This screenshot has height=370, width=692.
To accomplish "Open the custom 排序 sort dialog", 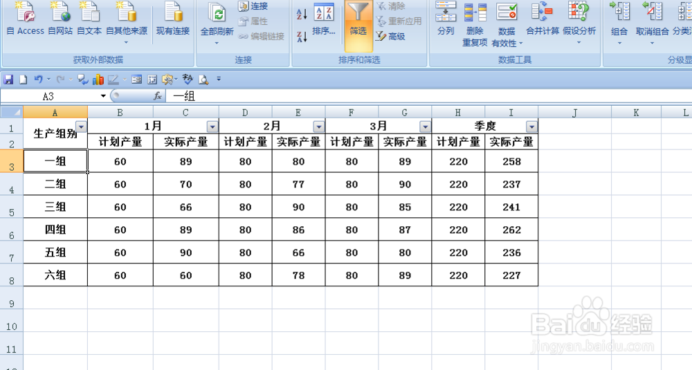I will point(324,19).
